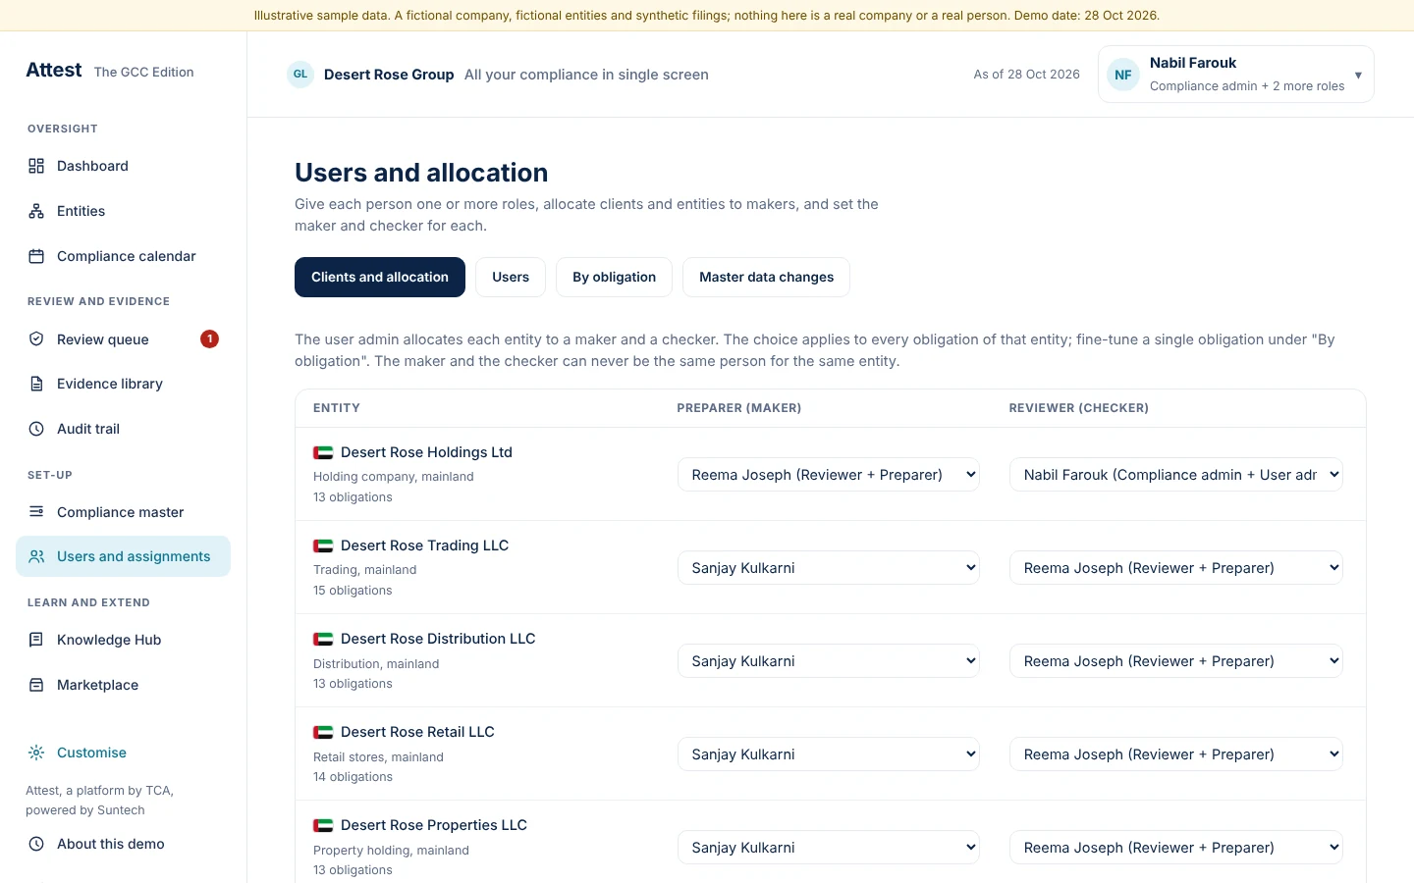The image size is (1414, 883).
Task: Click the Audit trail clock icon
Action: (x=36, y=429)
